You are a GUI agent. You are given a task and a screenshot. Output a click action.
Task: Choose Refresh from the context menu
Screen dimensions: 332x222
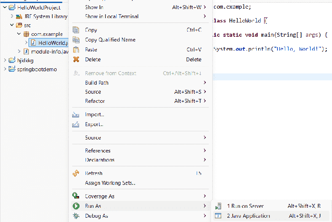pyautogui.click(x=140, y=173)
